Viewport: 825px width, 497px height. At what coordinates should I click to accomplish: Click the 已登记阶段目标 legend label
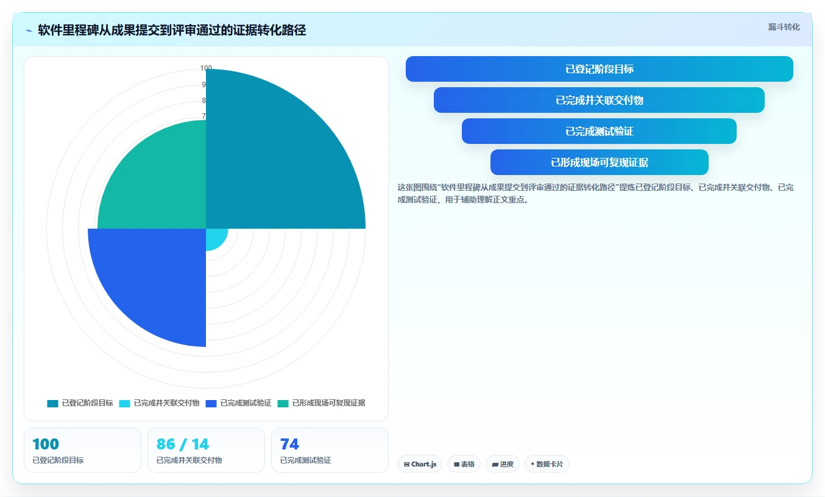[87, 403]
